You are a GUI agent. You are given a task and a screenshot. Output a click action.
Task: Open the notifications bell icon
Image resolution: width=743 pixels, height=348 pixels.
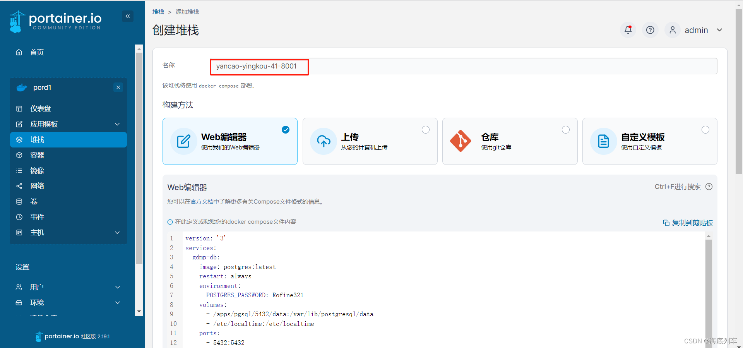coord(628,30)
